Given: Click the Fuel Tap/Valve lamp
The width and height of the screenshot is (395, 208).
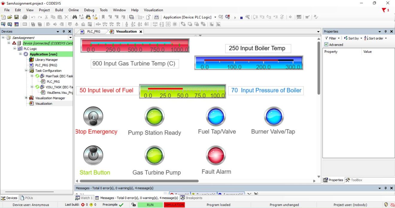Looking at the screenshot, I should coord(216,116).
